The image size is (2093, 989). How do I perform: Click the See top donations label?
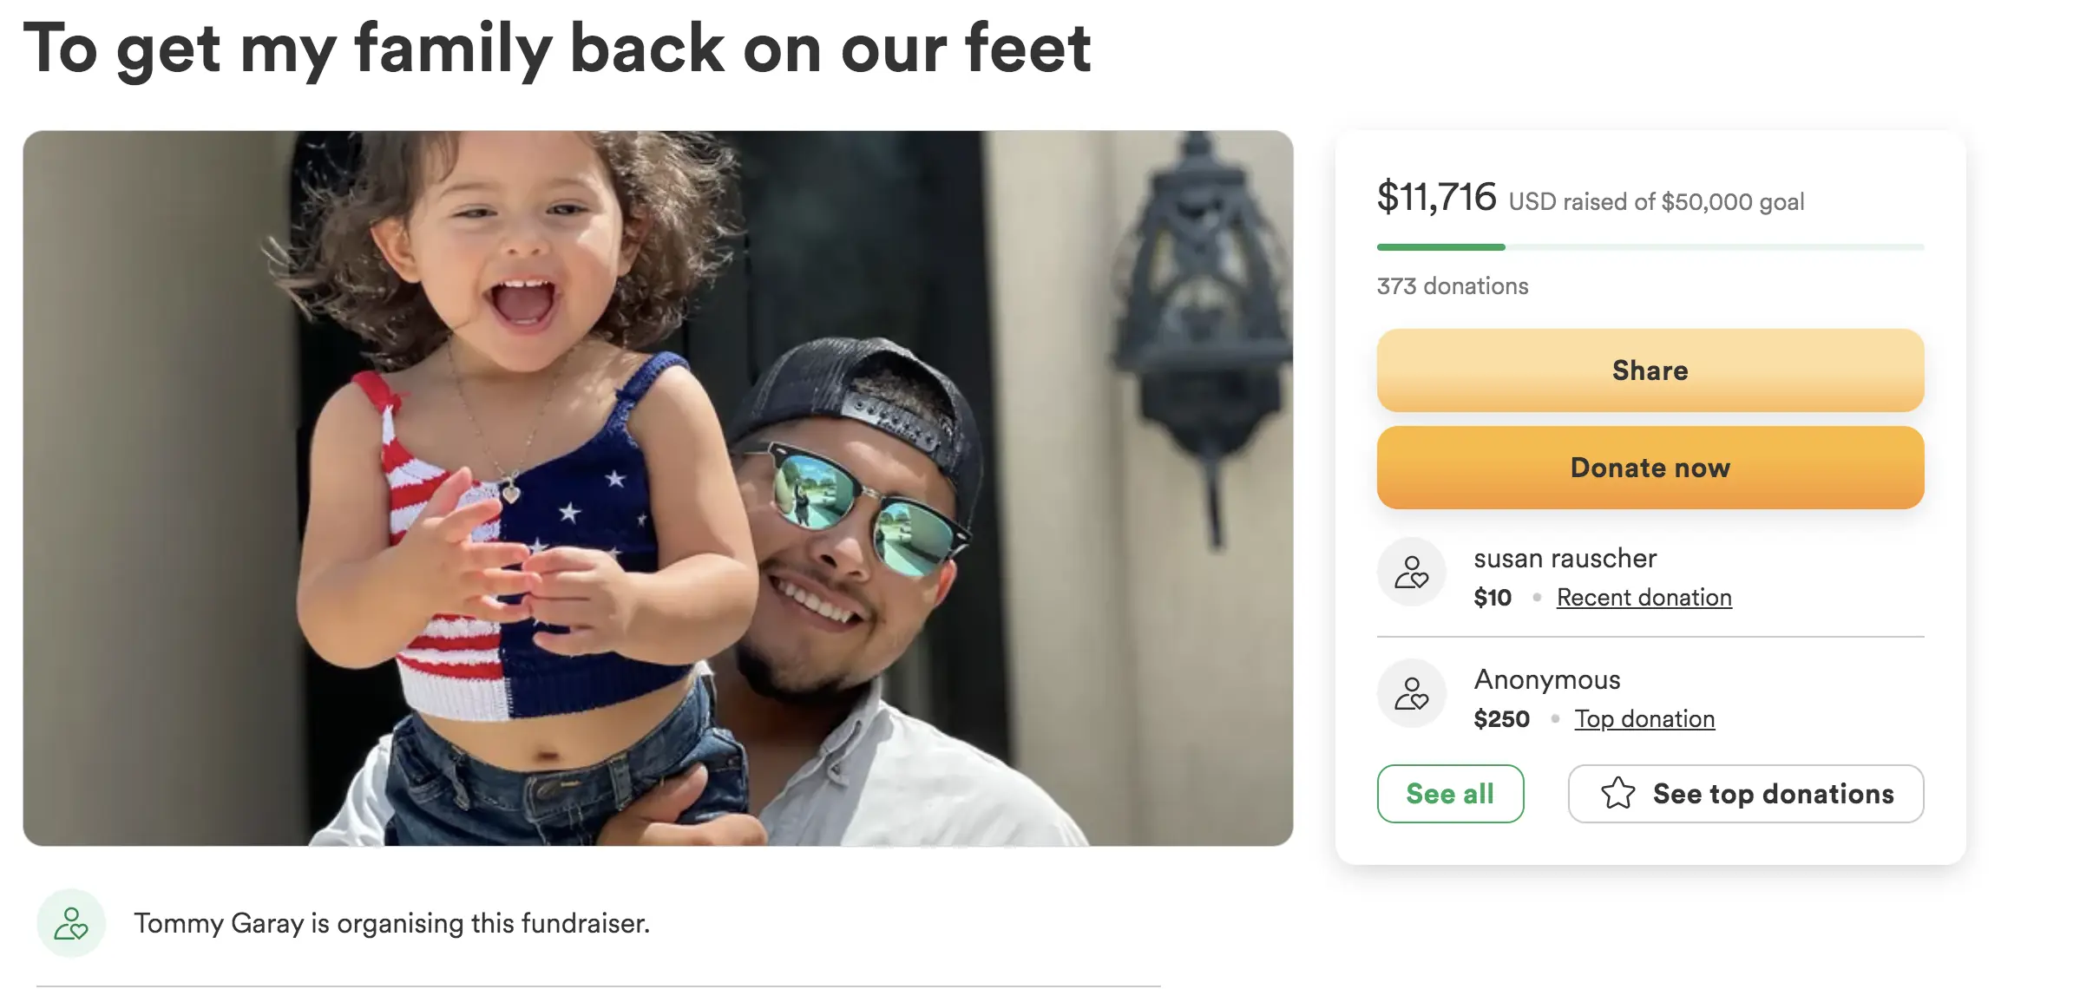click(x=1773, y=794)
